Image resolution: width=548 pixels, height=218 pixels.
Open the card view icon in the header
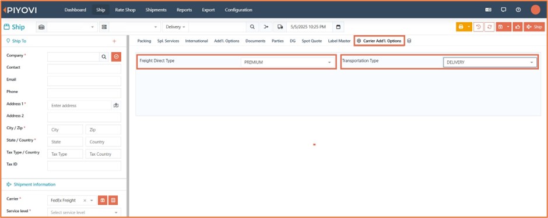488,10
